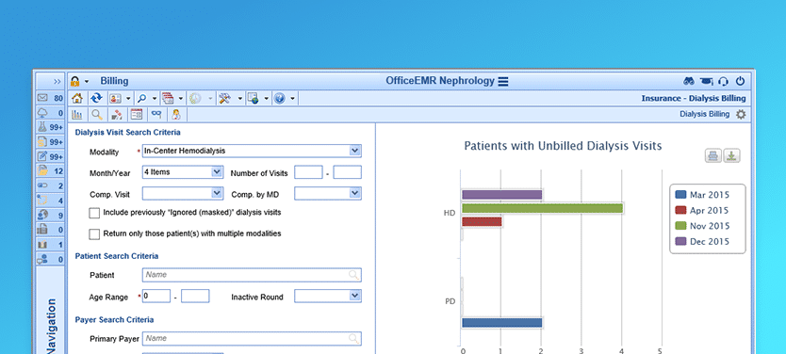Click the blue help question mark icon
The width and height of the screenshot is (786, 354).
[280, 98]
